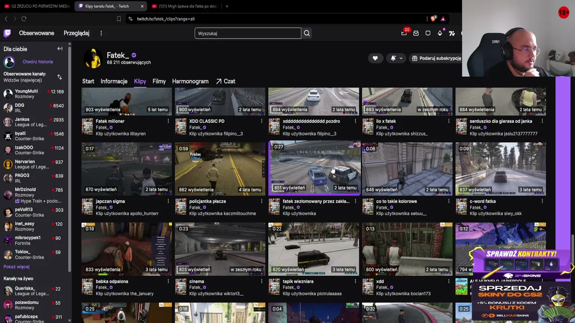The width and height of the screenshot is (575, 323).
Task: Open options menu for tapik wiezniara clip
Action: pos(355,281)
